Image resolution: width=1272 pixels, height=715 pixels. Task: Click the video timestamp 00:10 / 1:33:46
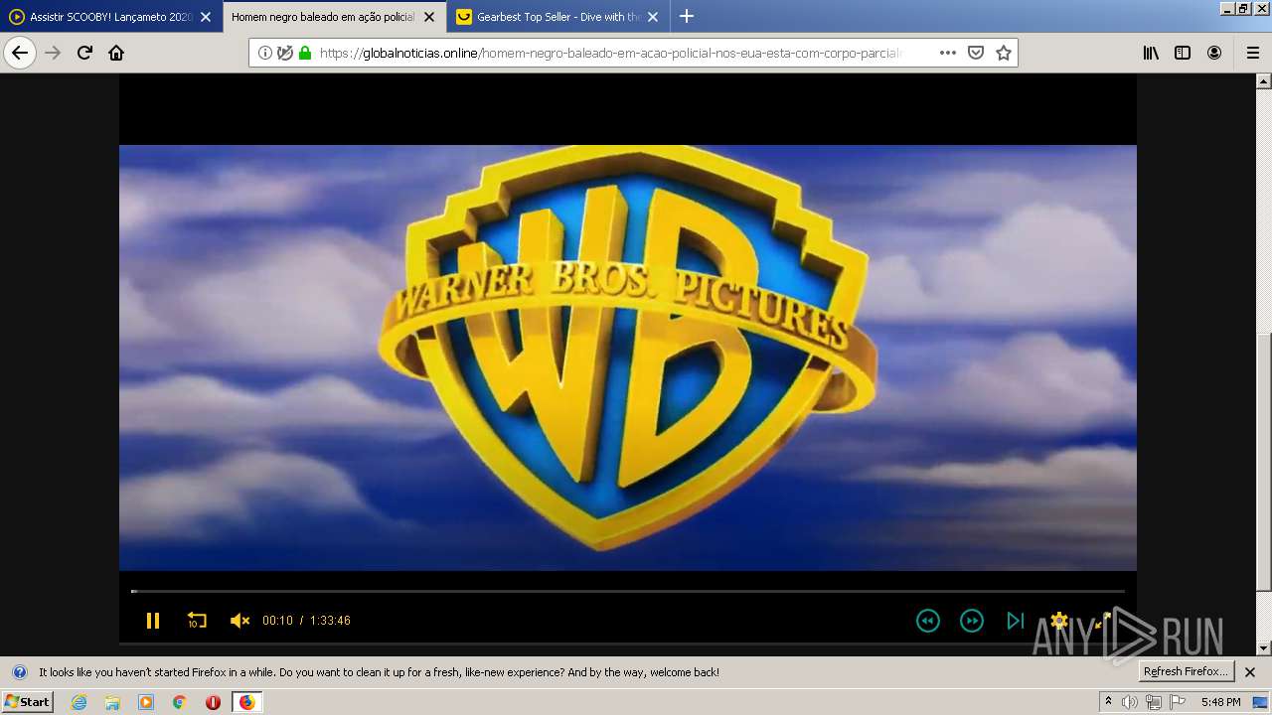tap(306, 621)
